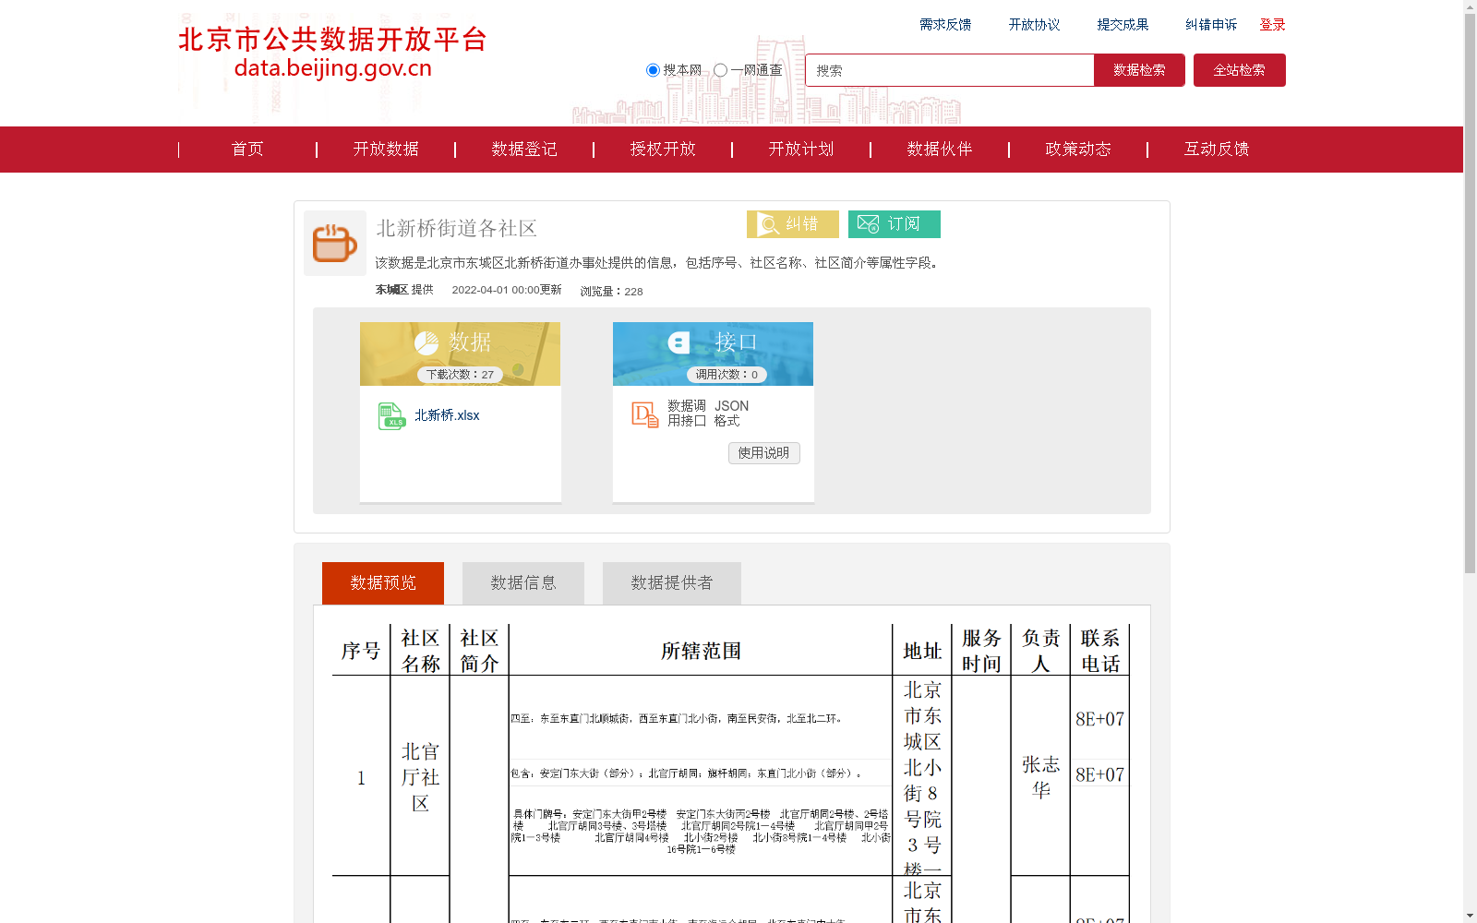This screenshot has height=923, width=1477.
Task: Switch to the 数据提供者 tab
Action: pos(672,583)
